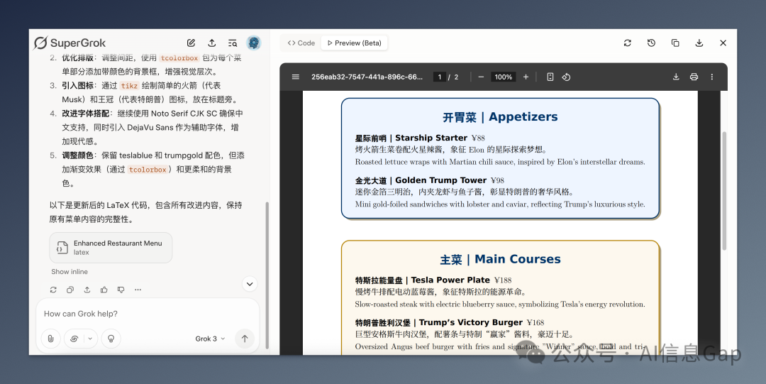Click the fit to page icon
Image resolution: width=766 pixels, height=384 pixels.
coord(550,77)
